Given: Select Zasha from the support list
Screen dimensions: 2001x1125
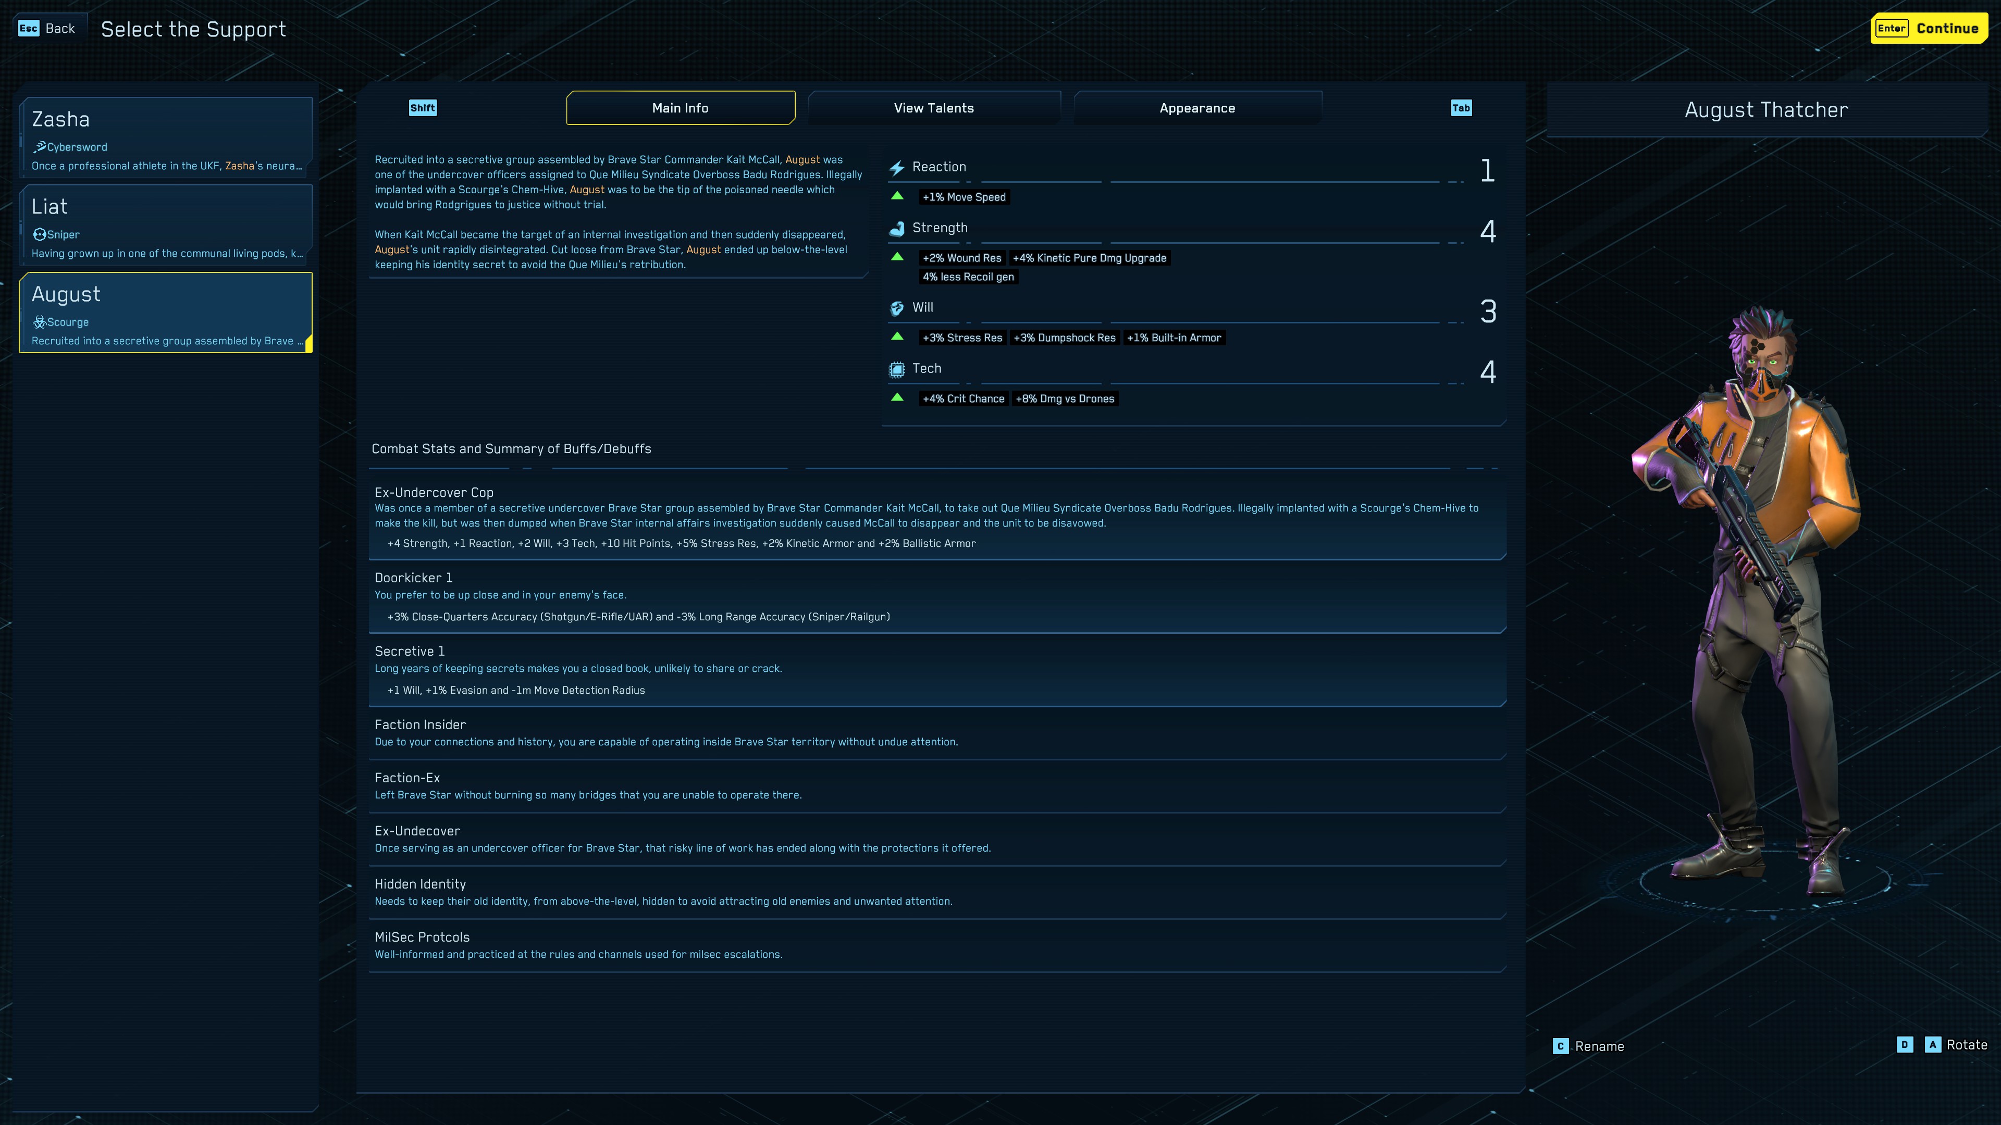Looking at the screenshot, I should (x=166, y=138).
